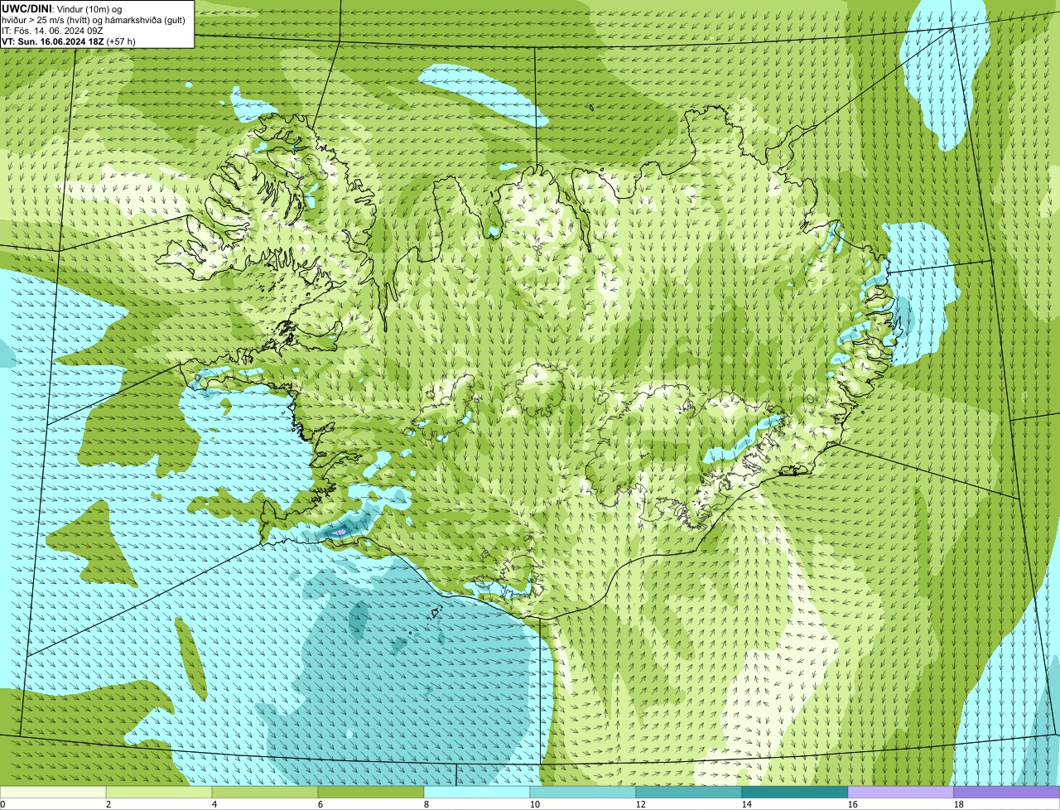The image size is (1060, 810).
Task: Click the 2–4 m/s light yellow-green legend swatch
Action: click(x=159, y=792)
